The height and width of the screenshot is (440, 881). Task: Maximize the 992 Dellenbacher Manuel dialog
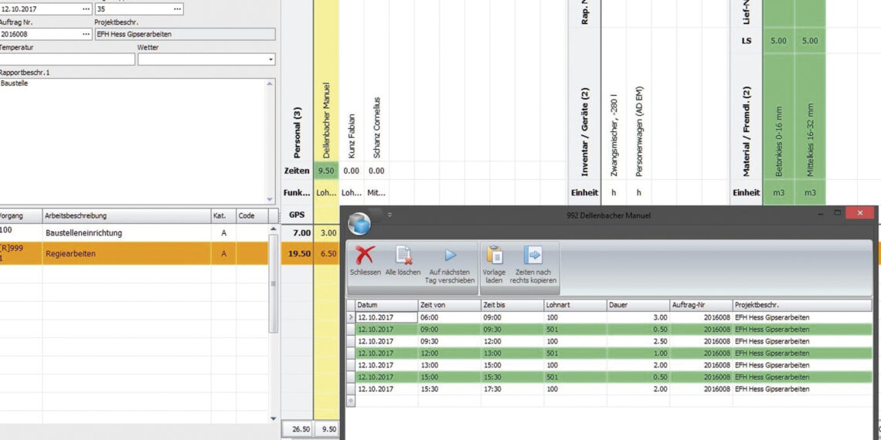point(837,213)
